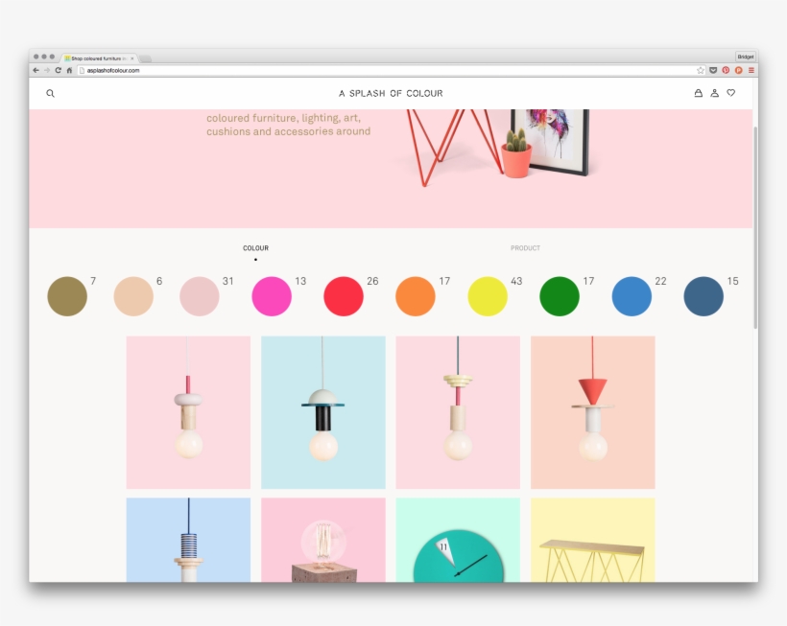
Task: Open the yellow wire console table product
Action: pyautogui.click(x=593, y=540)
